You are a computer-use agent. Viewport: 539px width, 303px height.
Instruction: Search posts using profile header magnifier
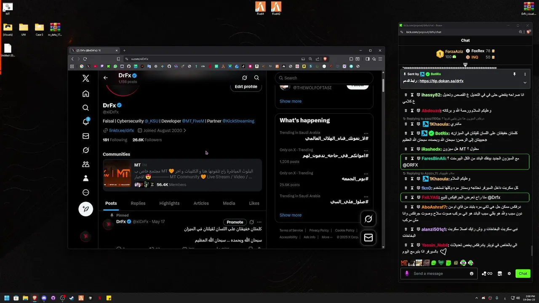256,77
